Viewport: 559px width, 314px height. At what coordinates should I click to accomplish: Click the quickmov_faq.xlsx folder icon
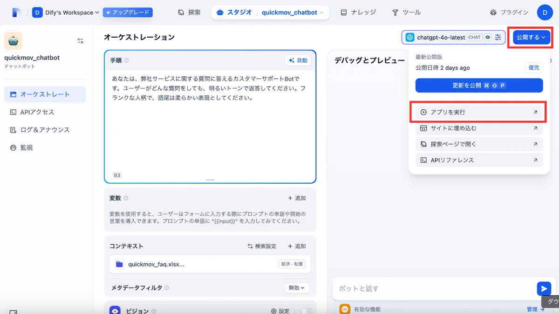[x=120, y=264]
